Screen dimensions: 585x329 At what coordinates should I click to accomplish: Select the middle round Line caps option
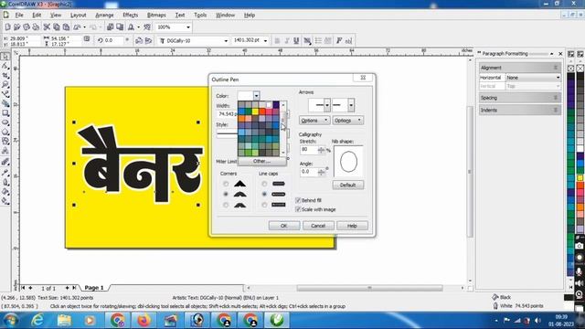(x=264, y=195)
